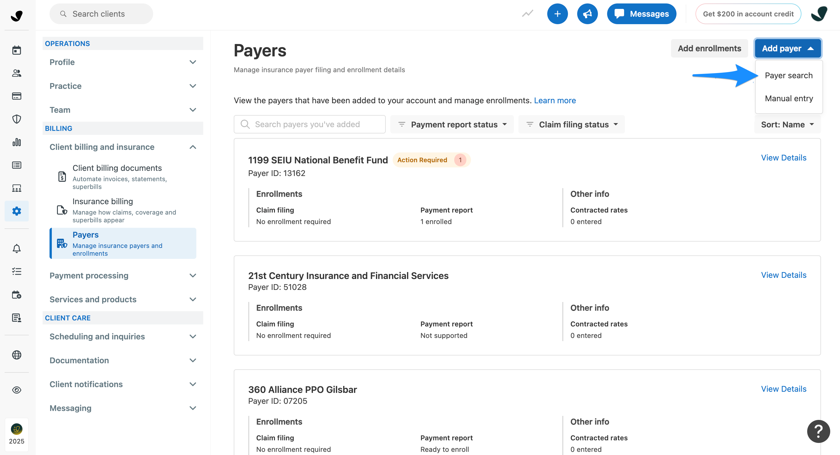Viewport: 840px width, 455px height.
Task: Open the clients people icon
Action: [x=17, y=73]
